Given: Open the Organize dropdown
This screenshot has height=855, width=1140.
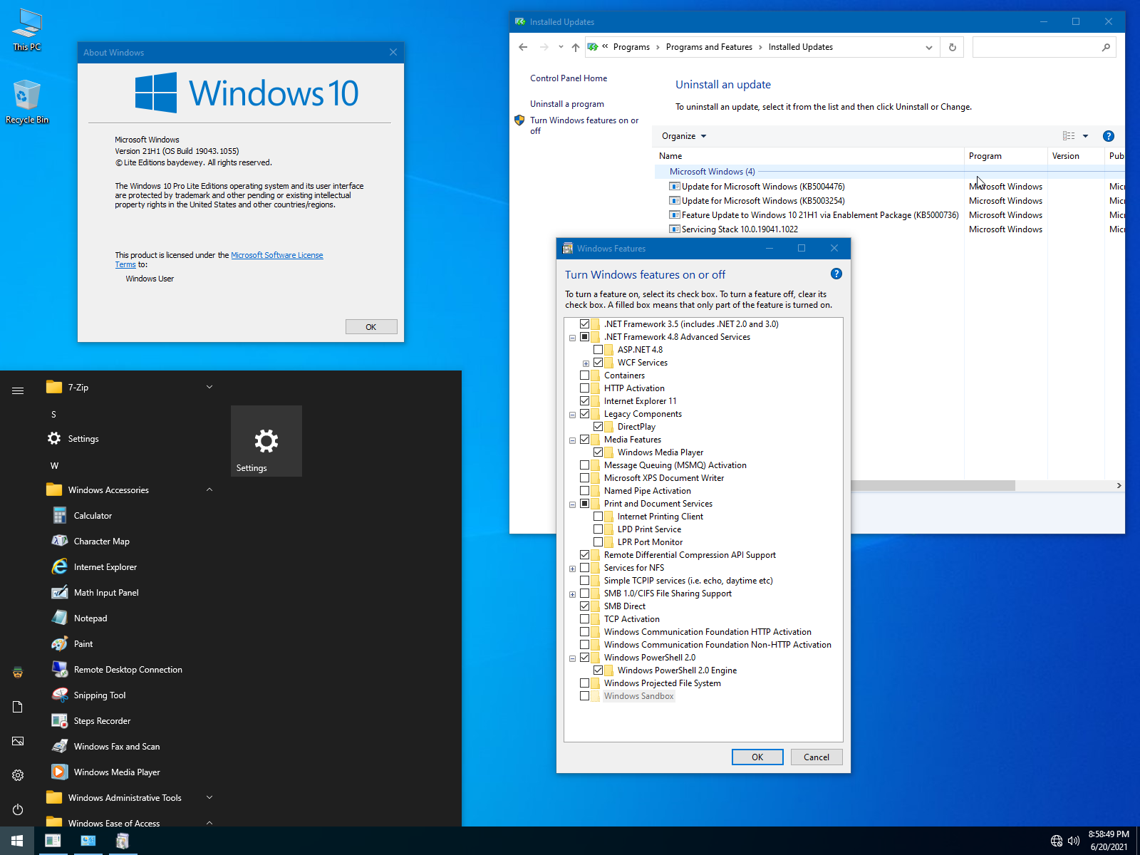Looking at the screenshot, I should coord(682,135).
